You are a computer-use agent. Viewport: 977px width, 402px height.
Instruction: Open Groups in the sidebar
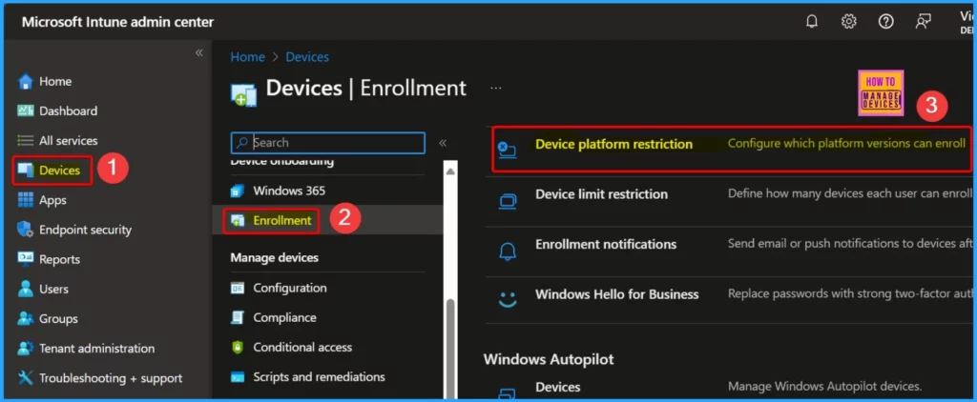(58, 318)
